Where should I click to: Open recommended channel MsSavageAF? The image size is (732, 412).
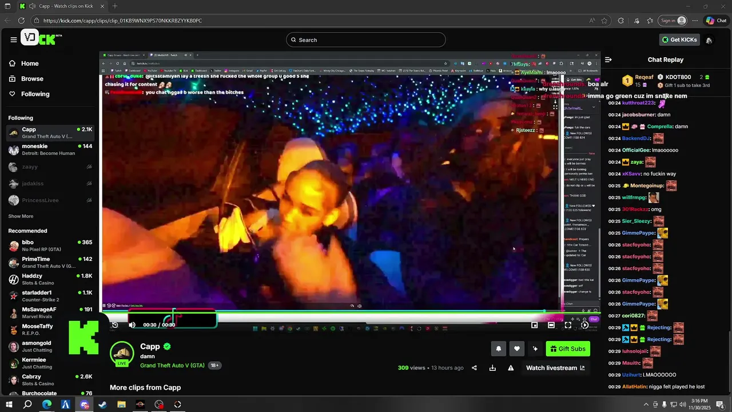(50, 313)
